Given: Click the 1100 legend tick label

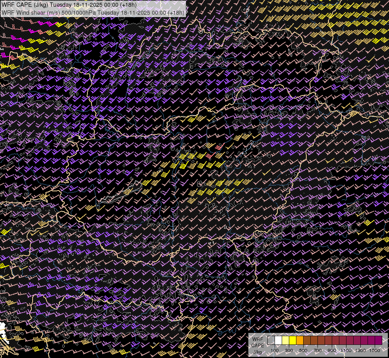Looking at the screenshot, I should [346, 350].
